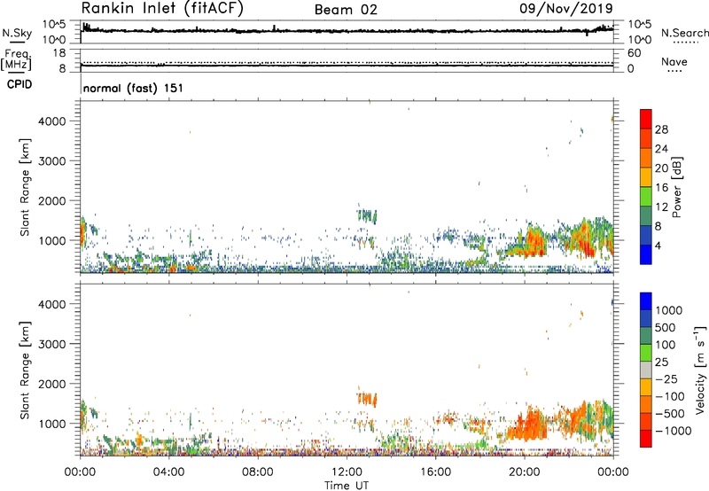Image resolution: width=709 pixels, height=491 pixels.
Task: Click the '12' label on power colorbar
Action: tap(661, 207)
